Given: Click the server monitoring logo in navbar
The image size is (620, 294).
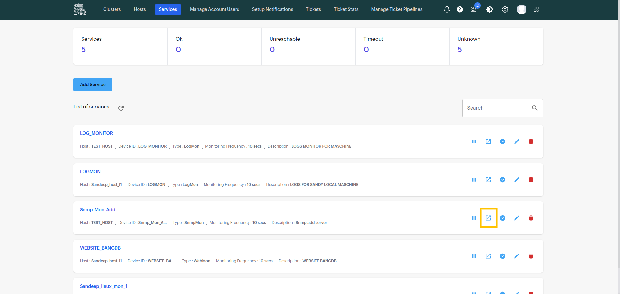Looking at the screenshot, I should pos(80,9).
